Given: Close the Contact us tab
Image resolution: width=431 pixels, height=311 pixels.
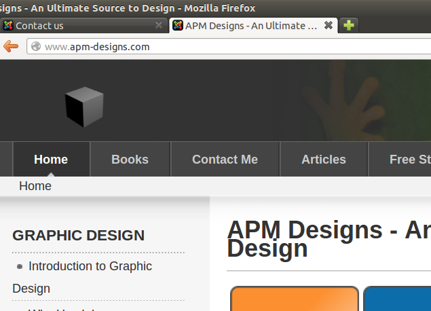Looking at the screenshot, I should 159,25.
